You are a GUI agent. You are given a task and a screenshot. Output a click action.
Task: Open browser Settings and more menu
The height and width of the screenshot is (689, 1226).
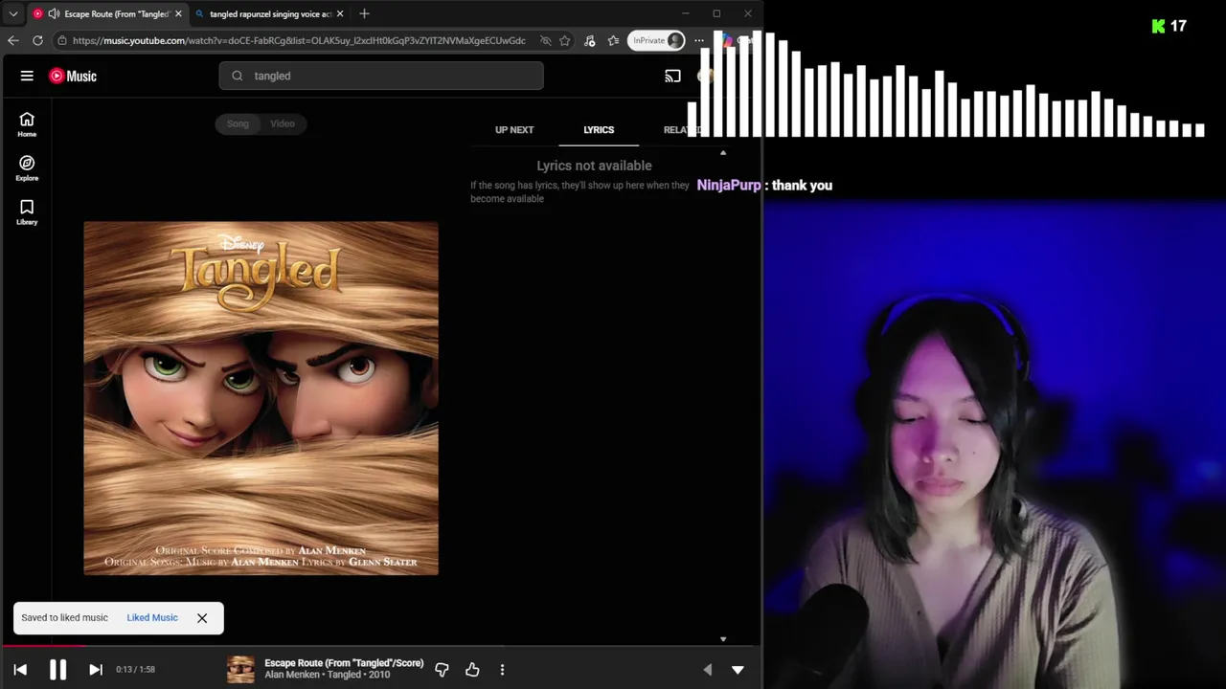point(699,40)
